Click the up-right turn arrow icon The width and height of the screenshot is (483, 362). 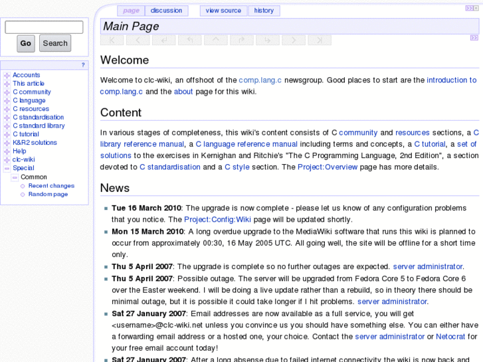[242, 41]
